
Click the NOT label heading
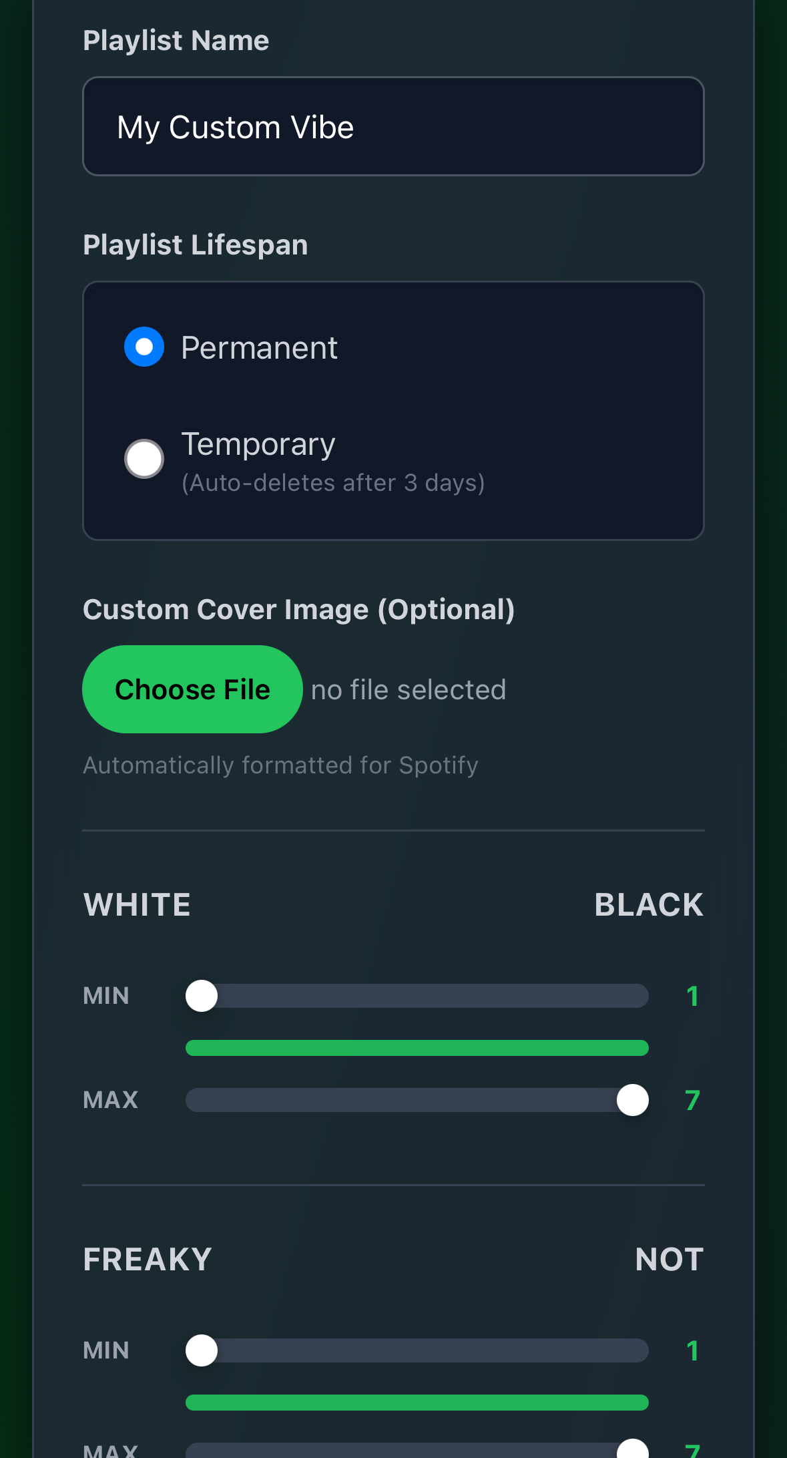[668, 1258]
